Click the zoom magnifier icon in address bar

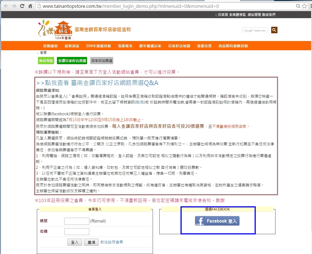coord(298,6)
